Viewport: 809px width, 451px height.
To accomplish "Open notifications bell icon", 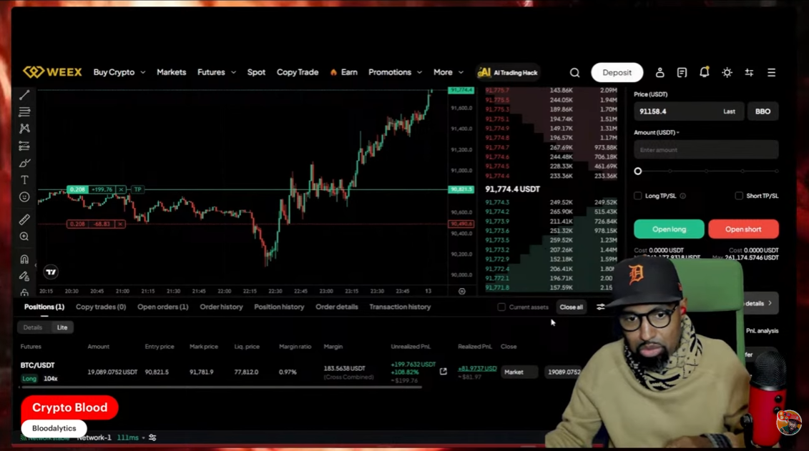I will tap(704, 72).
